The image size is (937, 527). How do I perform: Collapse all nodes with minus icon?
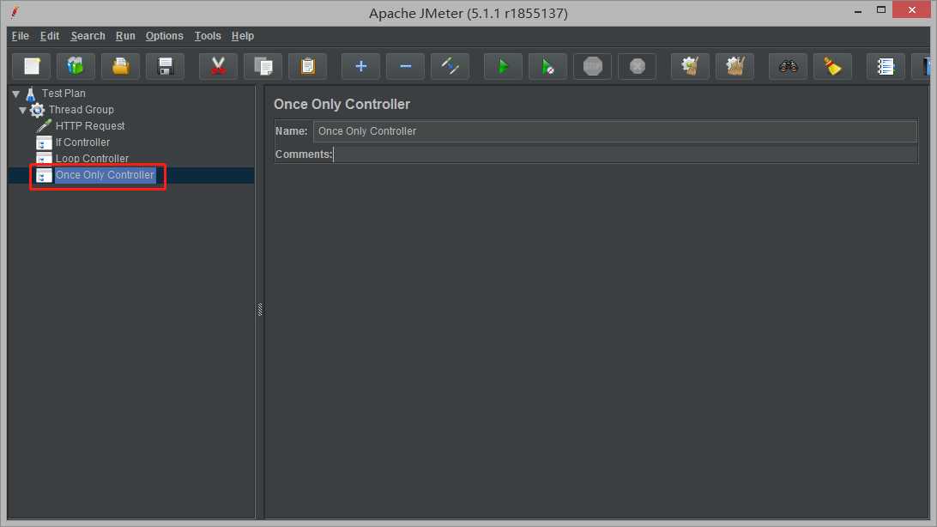[405, 66]
